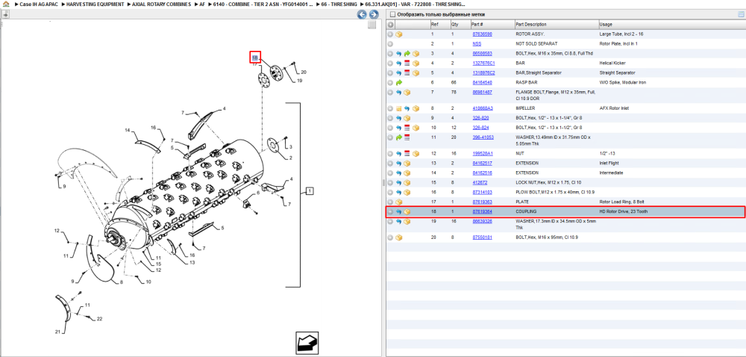This screenshot has height=357, width=746.
Task: Select the 'NOT SOLD SEPARAT' description cell
Action: (535, 44)
